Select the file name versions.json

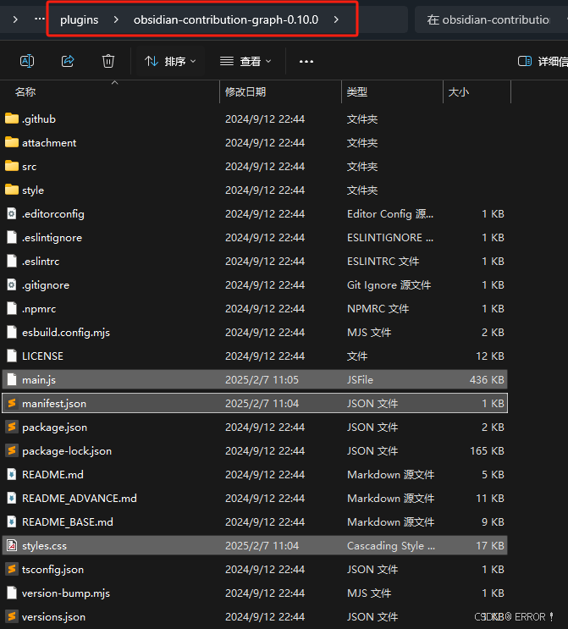point(53,617)
